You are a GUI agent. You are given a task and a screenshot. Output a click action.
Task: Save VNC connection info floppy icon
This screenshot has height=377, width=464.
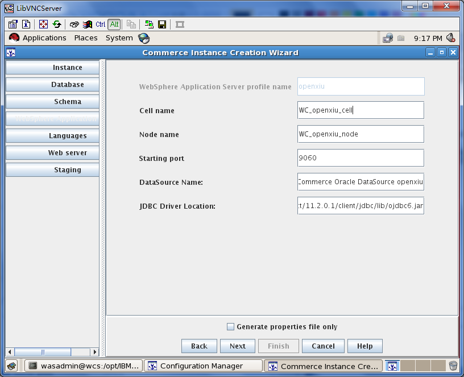click(162, 24)
